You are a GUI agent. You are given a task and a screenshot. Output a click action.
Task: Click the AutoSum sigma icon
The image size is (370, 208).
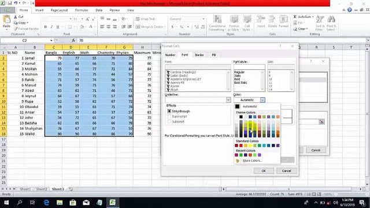click(x=295, y=17)
